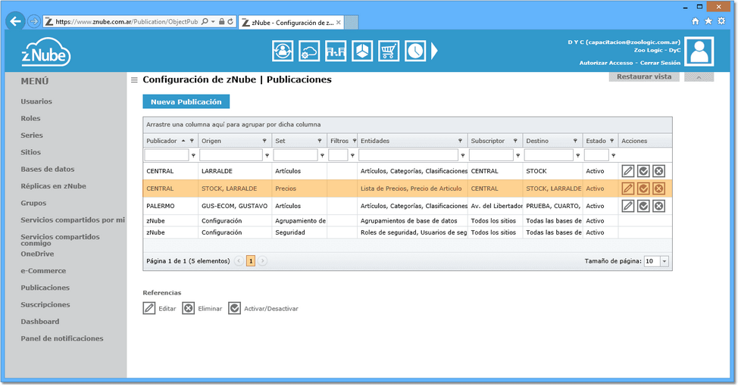
Task: Open Bases de datos menu item
Action: coord(48,170)
